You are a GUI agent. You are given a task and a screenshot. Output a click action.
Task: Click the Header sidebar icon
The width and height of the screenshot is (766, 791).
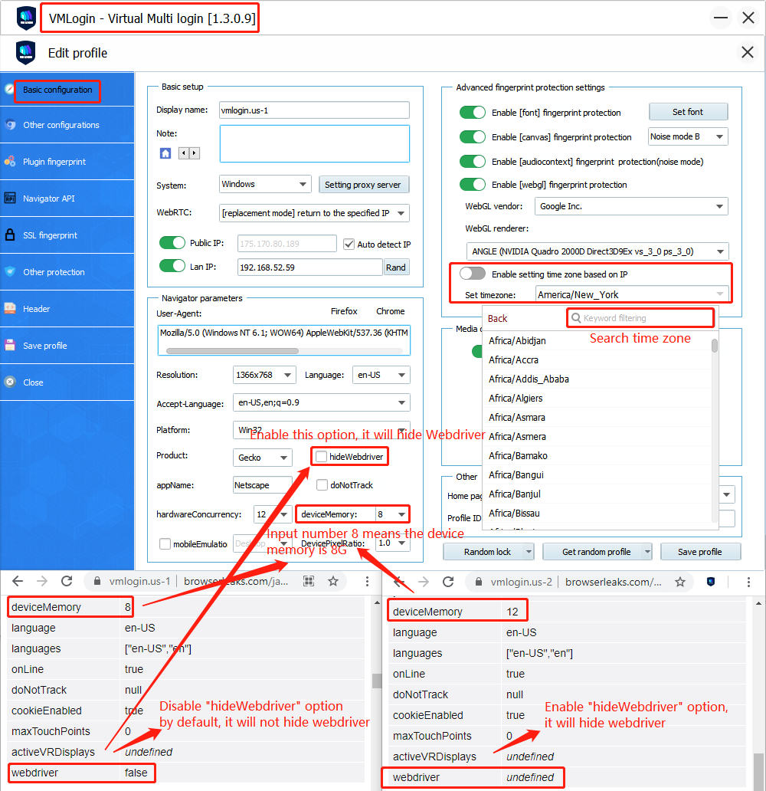tap(10, 309)
